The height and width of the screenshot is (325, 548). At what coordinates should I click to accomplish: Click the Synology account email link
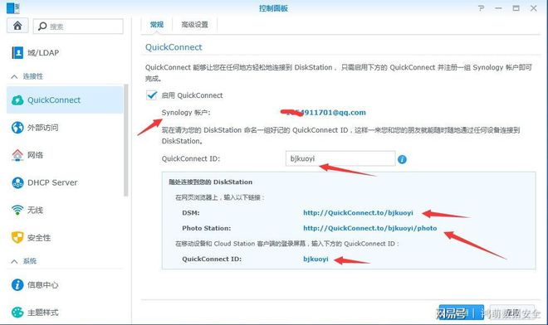323,113
